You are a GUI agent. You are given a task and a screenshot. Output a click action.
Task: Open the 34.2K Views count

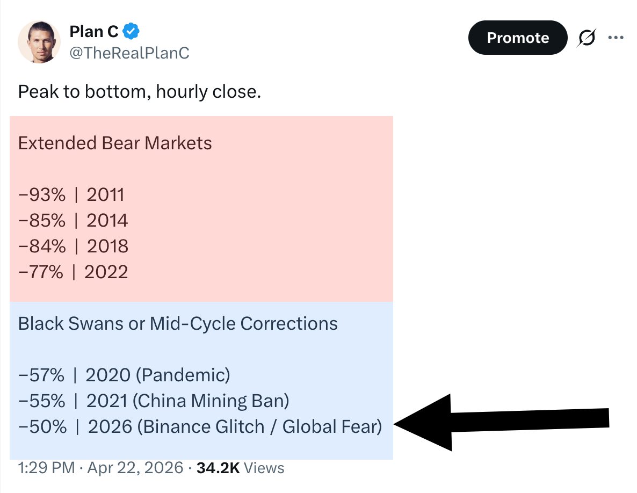click(241, 468)
